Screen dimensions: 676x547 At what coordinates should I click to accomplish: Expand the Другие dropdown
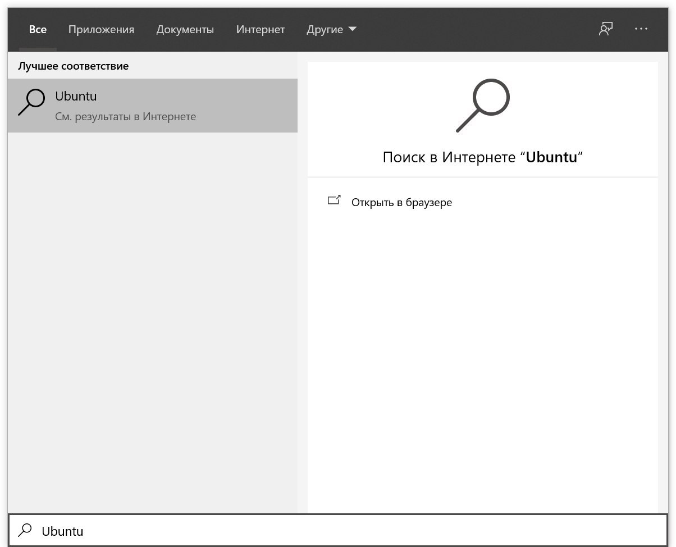pyautogui.click(x=331, y=30)
